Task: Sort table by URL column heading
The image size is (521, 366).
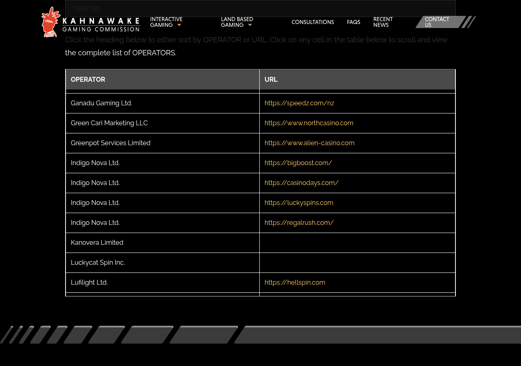Action: 357,80
